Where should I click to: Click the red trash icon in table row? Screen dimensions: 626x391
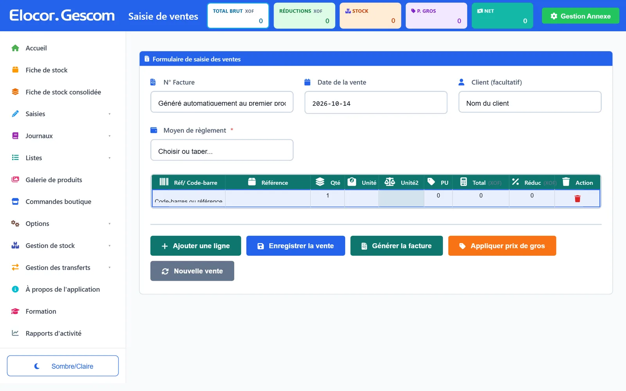[577, 199]
